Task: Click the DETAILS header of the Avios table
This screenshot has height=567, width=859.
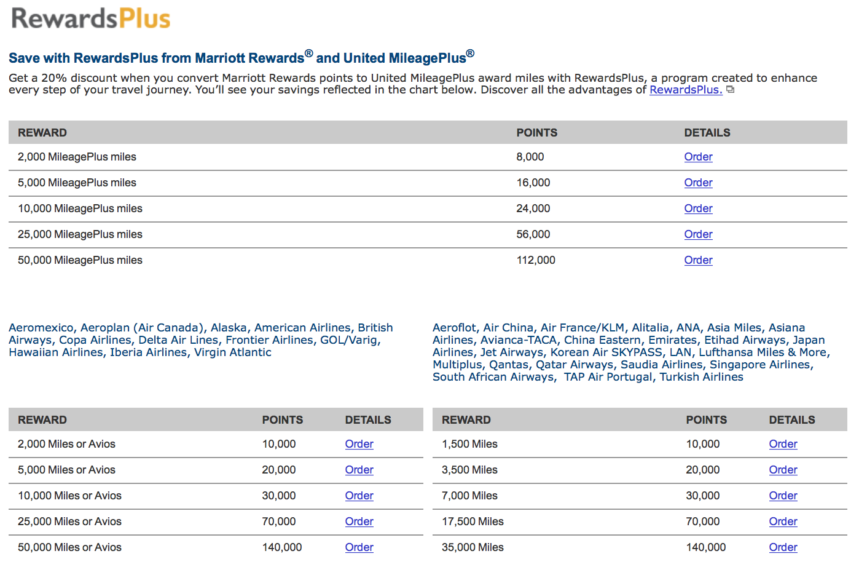Action: point(368,420)
